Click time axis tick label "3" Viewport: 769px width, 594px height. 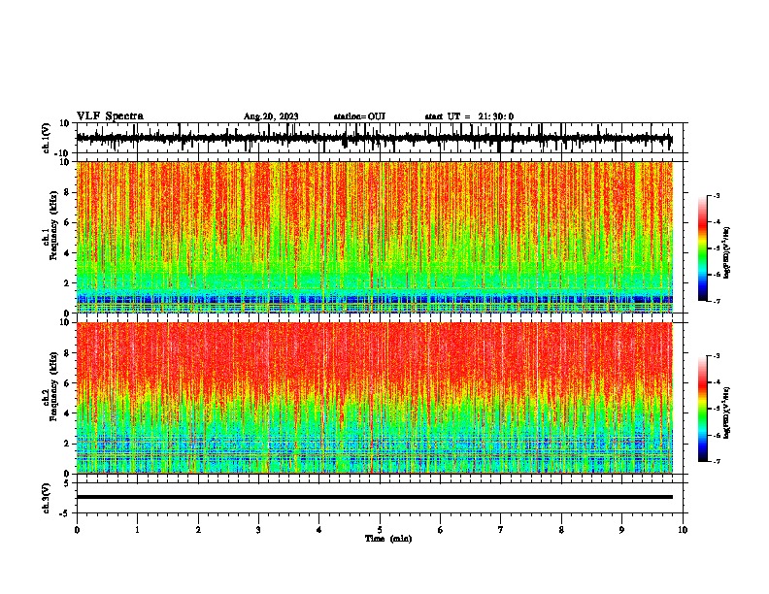[x=258, y=530]
